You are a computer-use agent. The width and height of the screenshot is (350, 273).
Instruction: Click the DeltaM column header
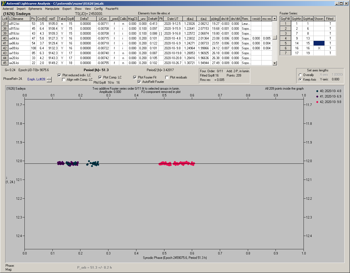153,19
